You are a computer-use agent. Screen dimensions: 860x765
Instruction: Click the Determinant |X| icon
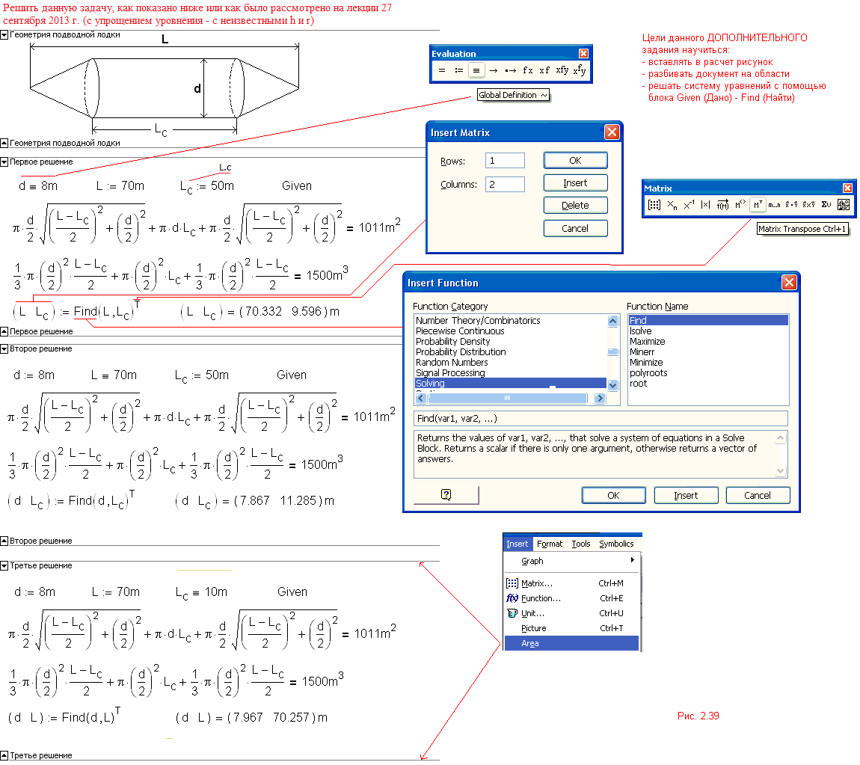pyautogui.click(x=705, y=205)
